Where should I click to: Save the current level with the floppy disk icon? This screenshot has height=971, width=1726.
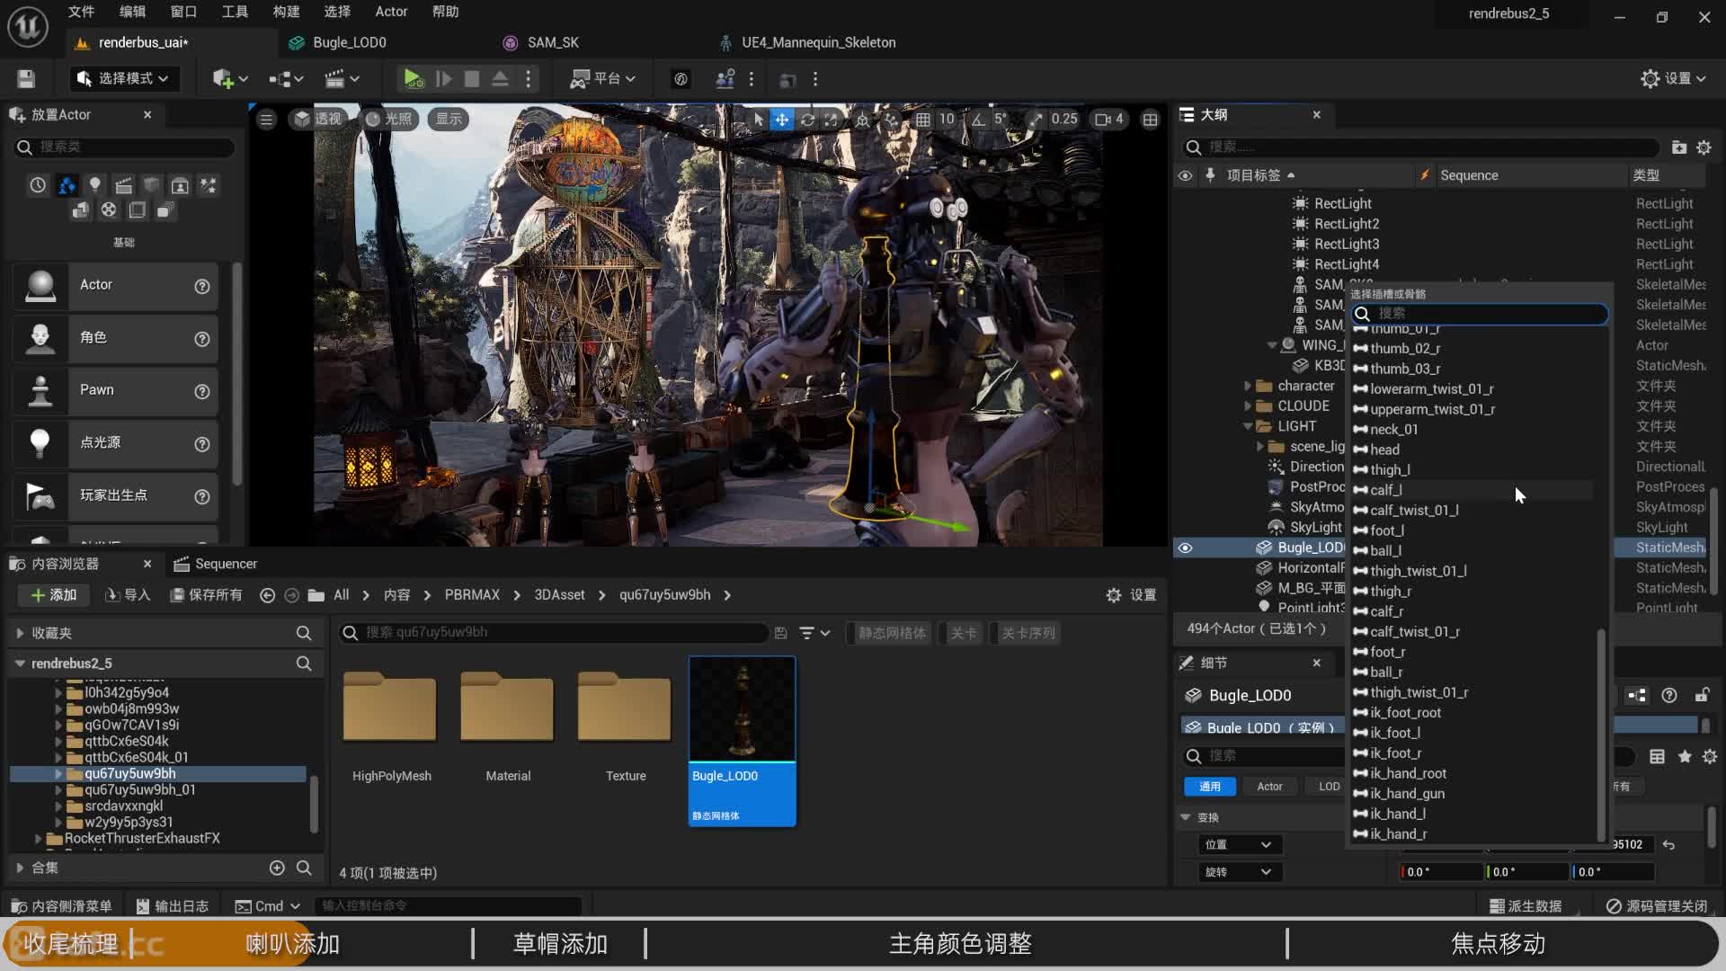pos(26,79)
